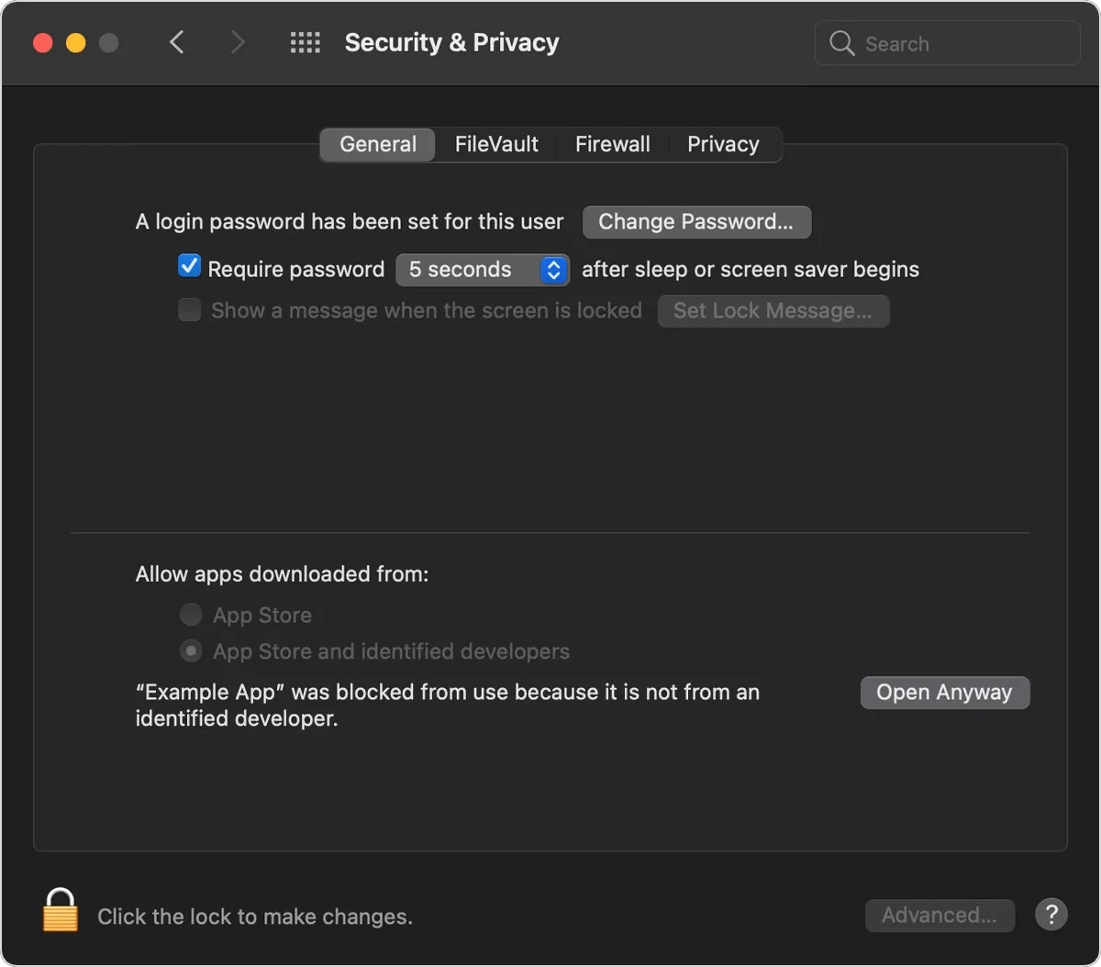The height and width of the screenshot is (967, 1101).
Task: Select App Store and identified developers option
Action: pos(190,650)
